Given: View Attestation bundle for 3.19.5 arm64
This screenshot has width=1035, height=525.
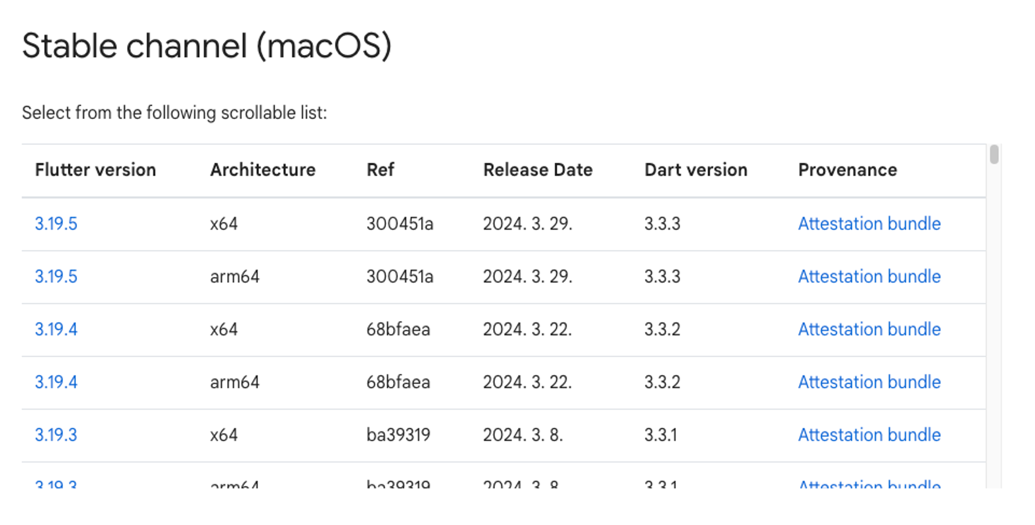Looking at the screenshot, I should tap(869, 276).
